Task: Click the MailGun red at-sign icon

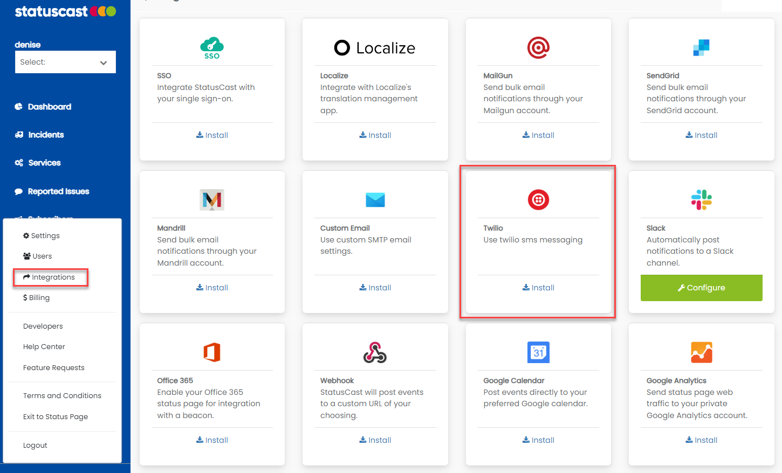Action: pyautogui.click(x=538, y=47)
